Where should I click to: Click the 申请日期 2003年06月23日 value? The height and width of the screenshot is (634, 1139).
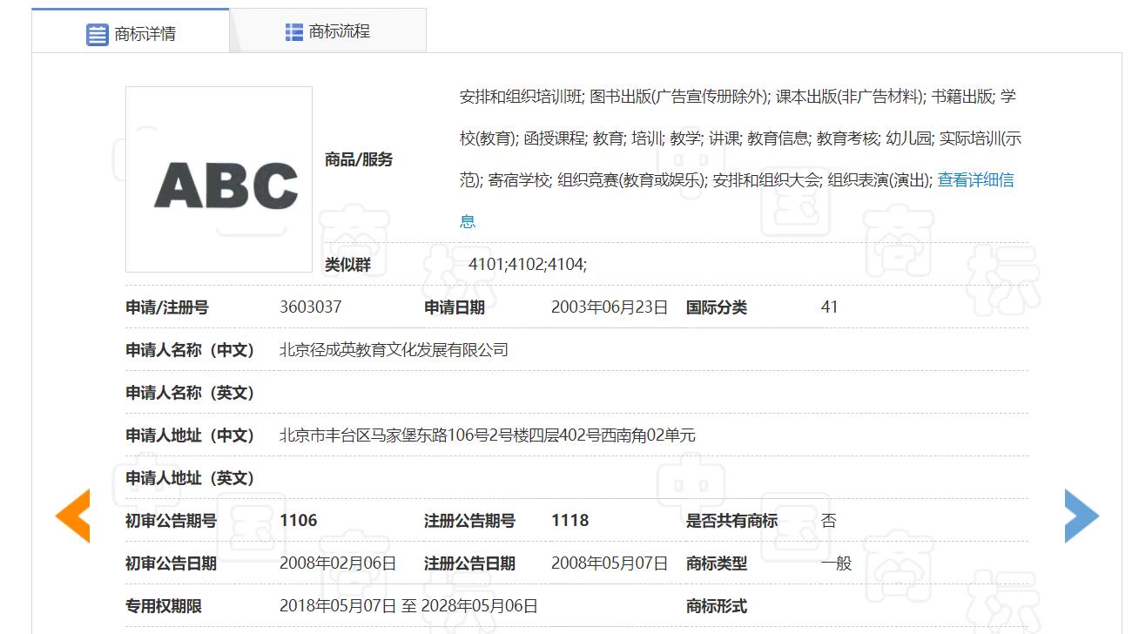point(610,307)
